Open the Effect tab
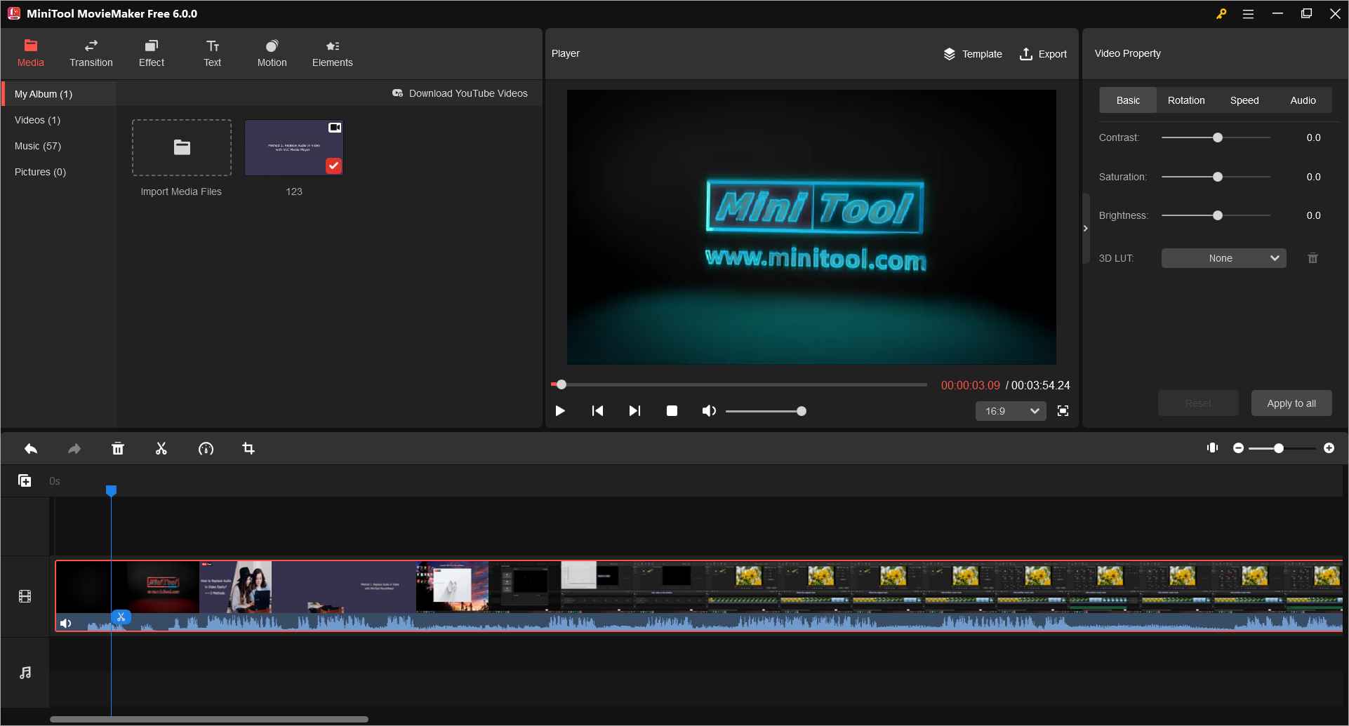 tap(152, 53)
